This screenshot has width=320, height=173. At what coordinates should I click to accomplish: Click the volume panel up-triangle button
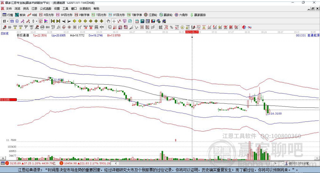tap(3, 158)
